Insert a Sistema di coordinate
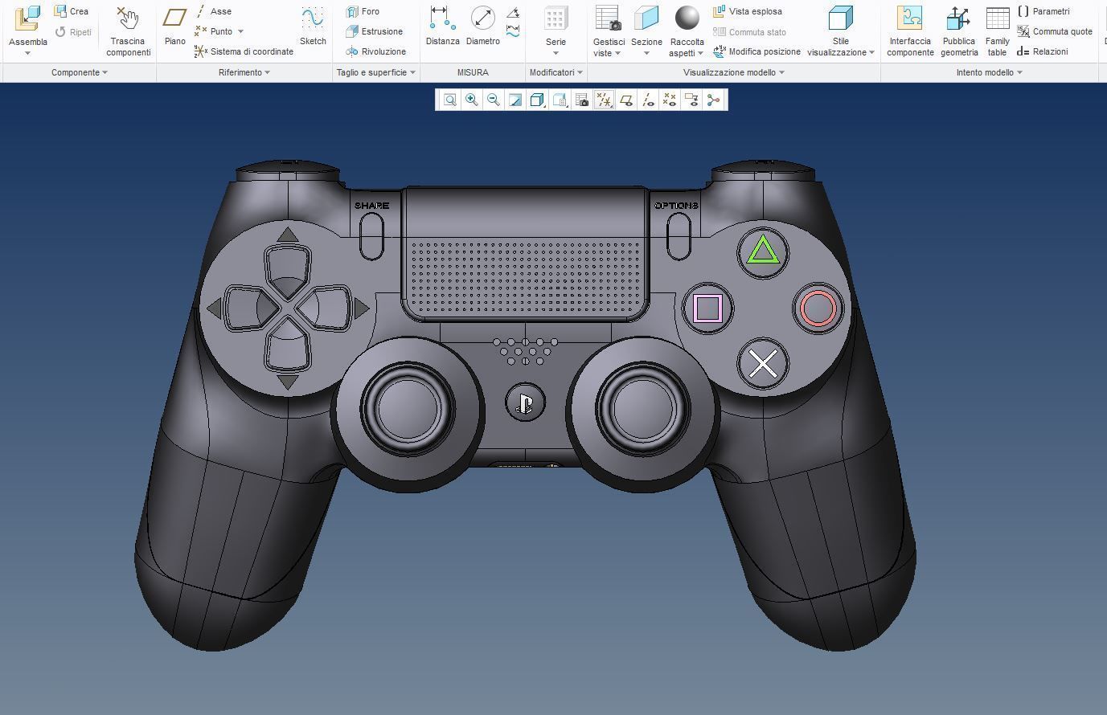Image resolution: width=1107 pixels, height=715 pixels. 244,51
